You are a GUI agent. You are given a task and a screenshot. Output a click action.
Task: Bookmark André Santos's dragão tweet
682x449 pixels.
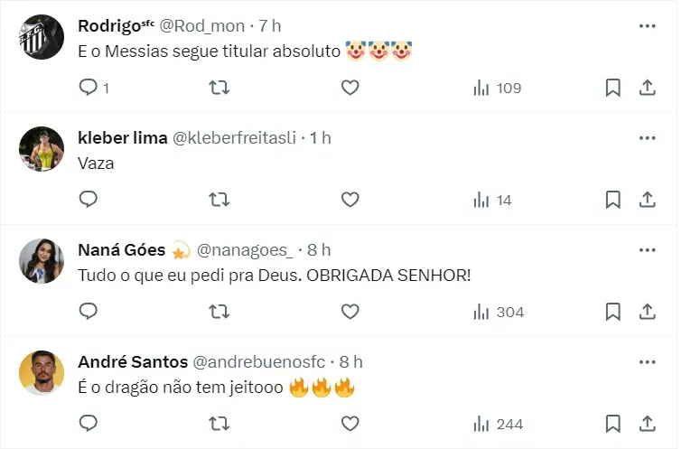[x=612, y=424]
